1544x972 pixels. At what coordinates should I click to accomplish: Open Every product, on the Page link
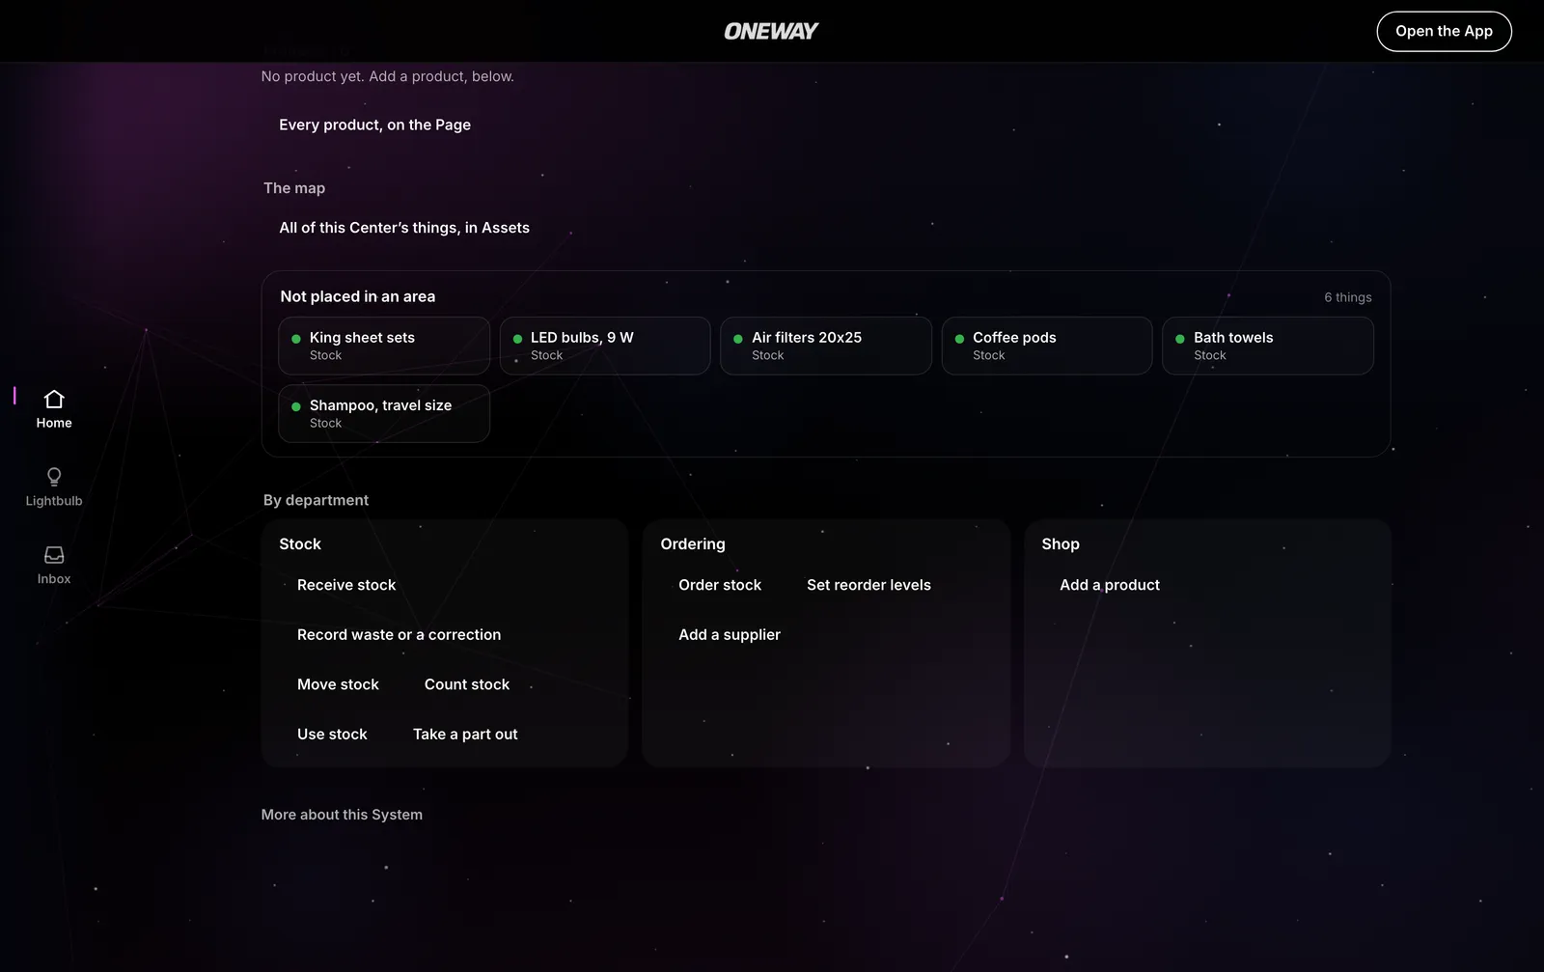coord(374,125)
